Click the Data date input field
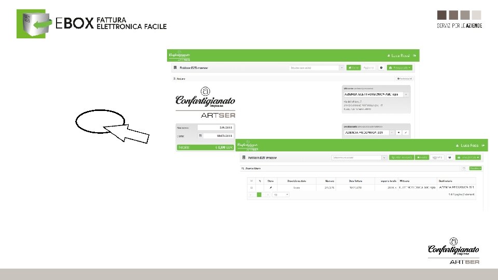The width and height of the screenshot is (498, 280). pos(218,135)
